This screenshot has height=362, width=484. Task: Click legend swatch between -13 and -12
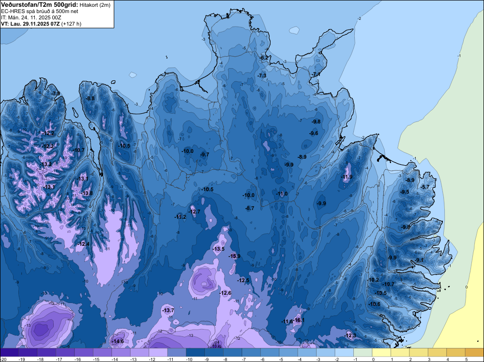pyautogui.click(x=139, y=352)
